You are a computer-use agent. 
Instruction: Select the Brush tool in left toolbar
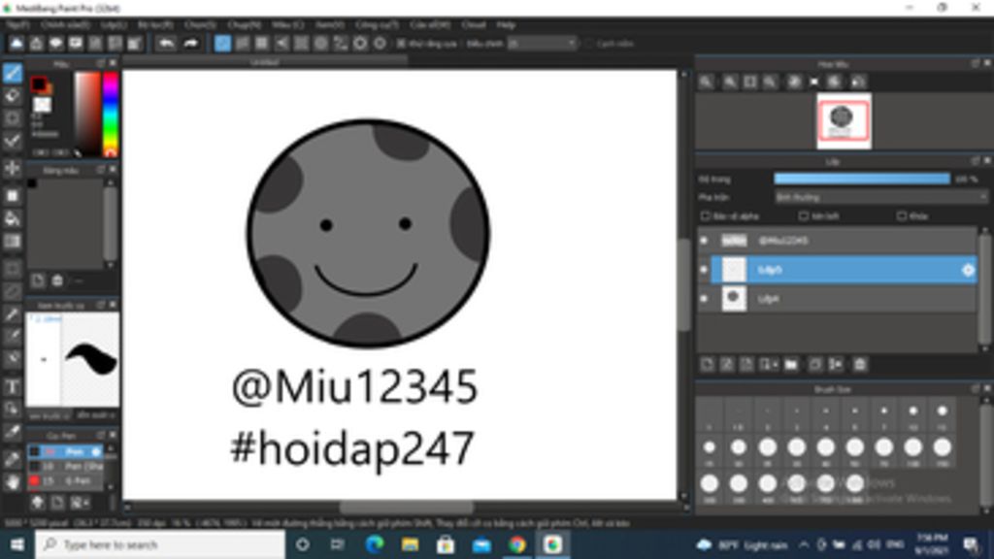click(12, 73)
